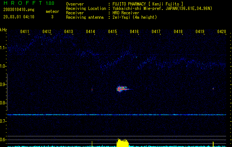Image resolution: width=232 pixels, height=147 pixels.
Task: Click the yellow intensity burst below the 0415 echo
Action: [122, 143]
